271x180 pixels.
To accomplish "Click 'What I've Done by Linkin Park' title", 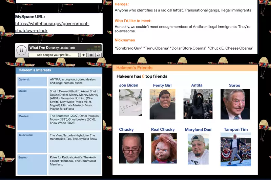I will click(x=52, y=48).
